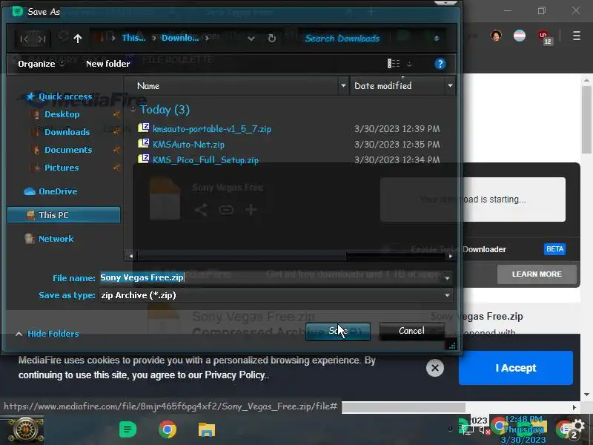This screenshot has height=445, width=593.
Task: Change the view layout icon
Action: click(x=394, y=64)
